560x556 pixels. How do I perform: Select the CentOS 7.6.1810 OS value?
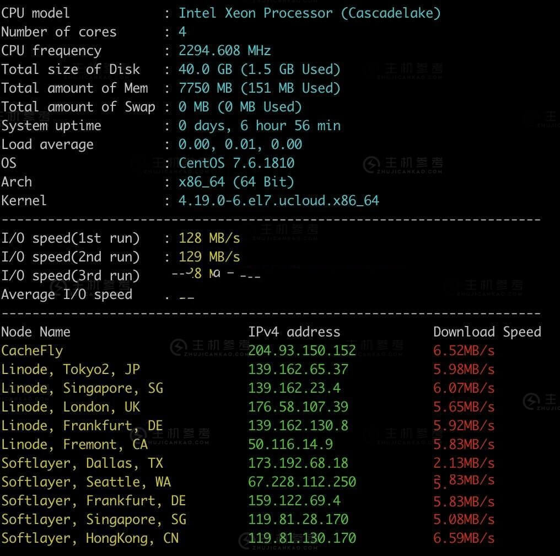236,163
